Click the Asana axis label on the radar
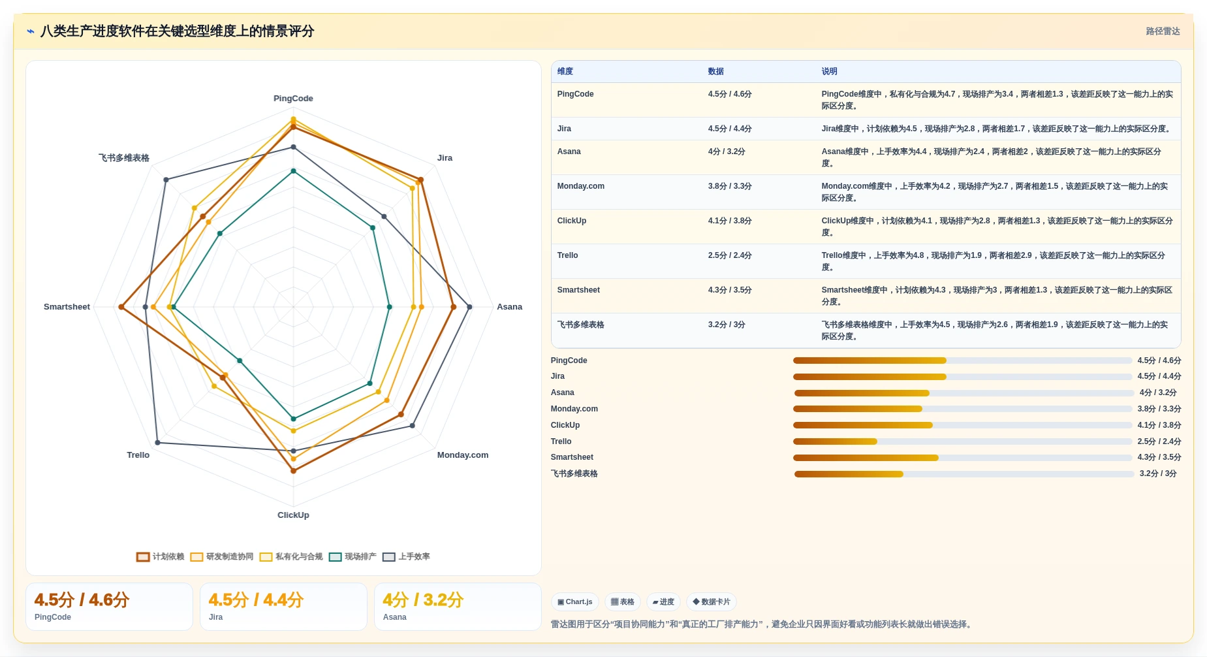 (x=509, y=307)
